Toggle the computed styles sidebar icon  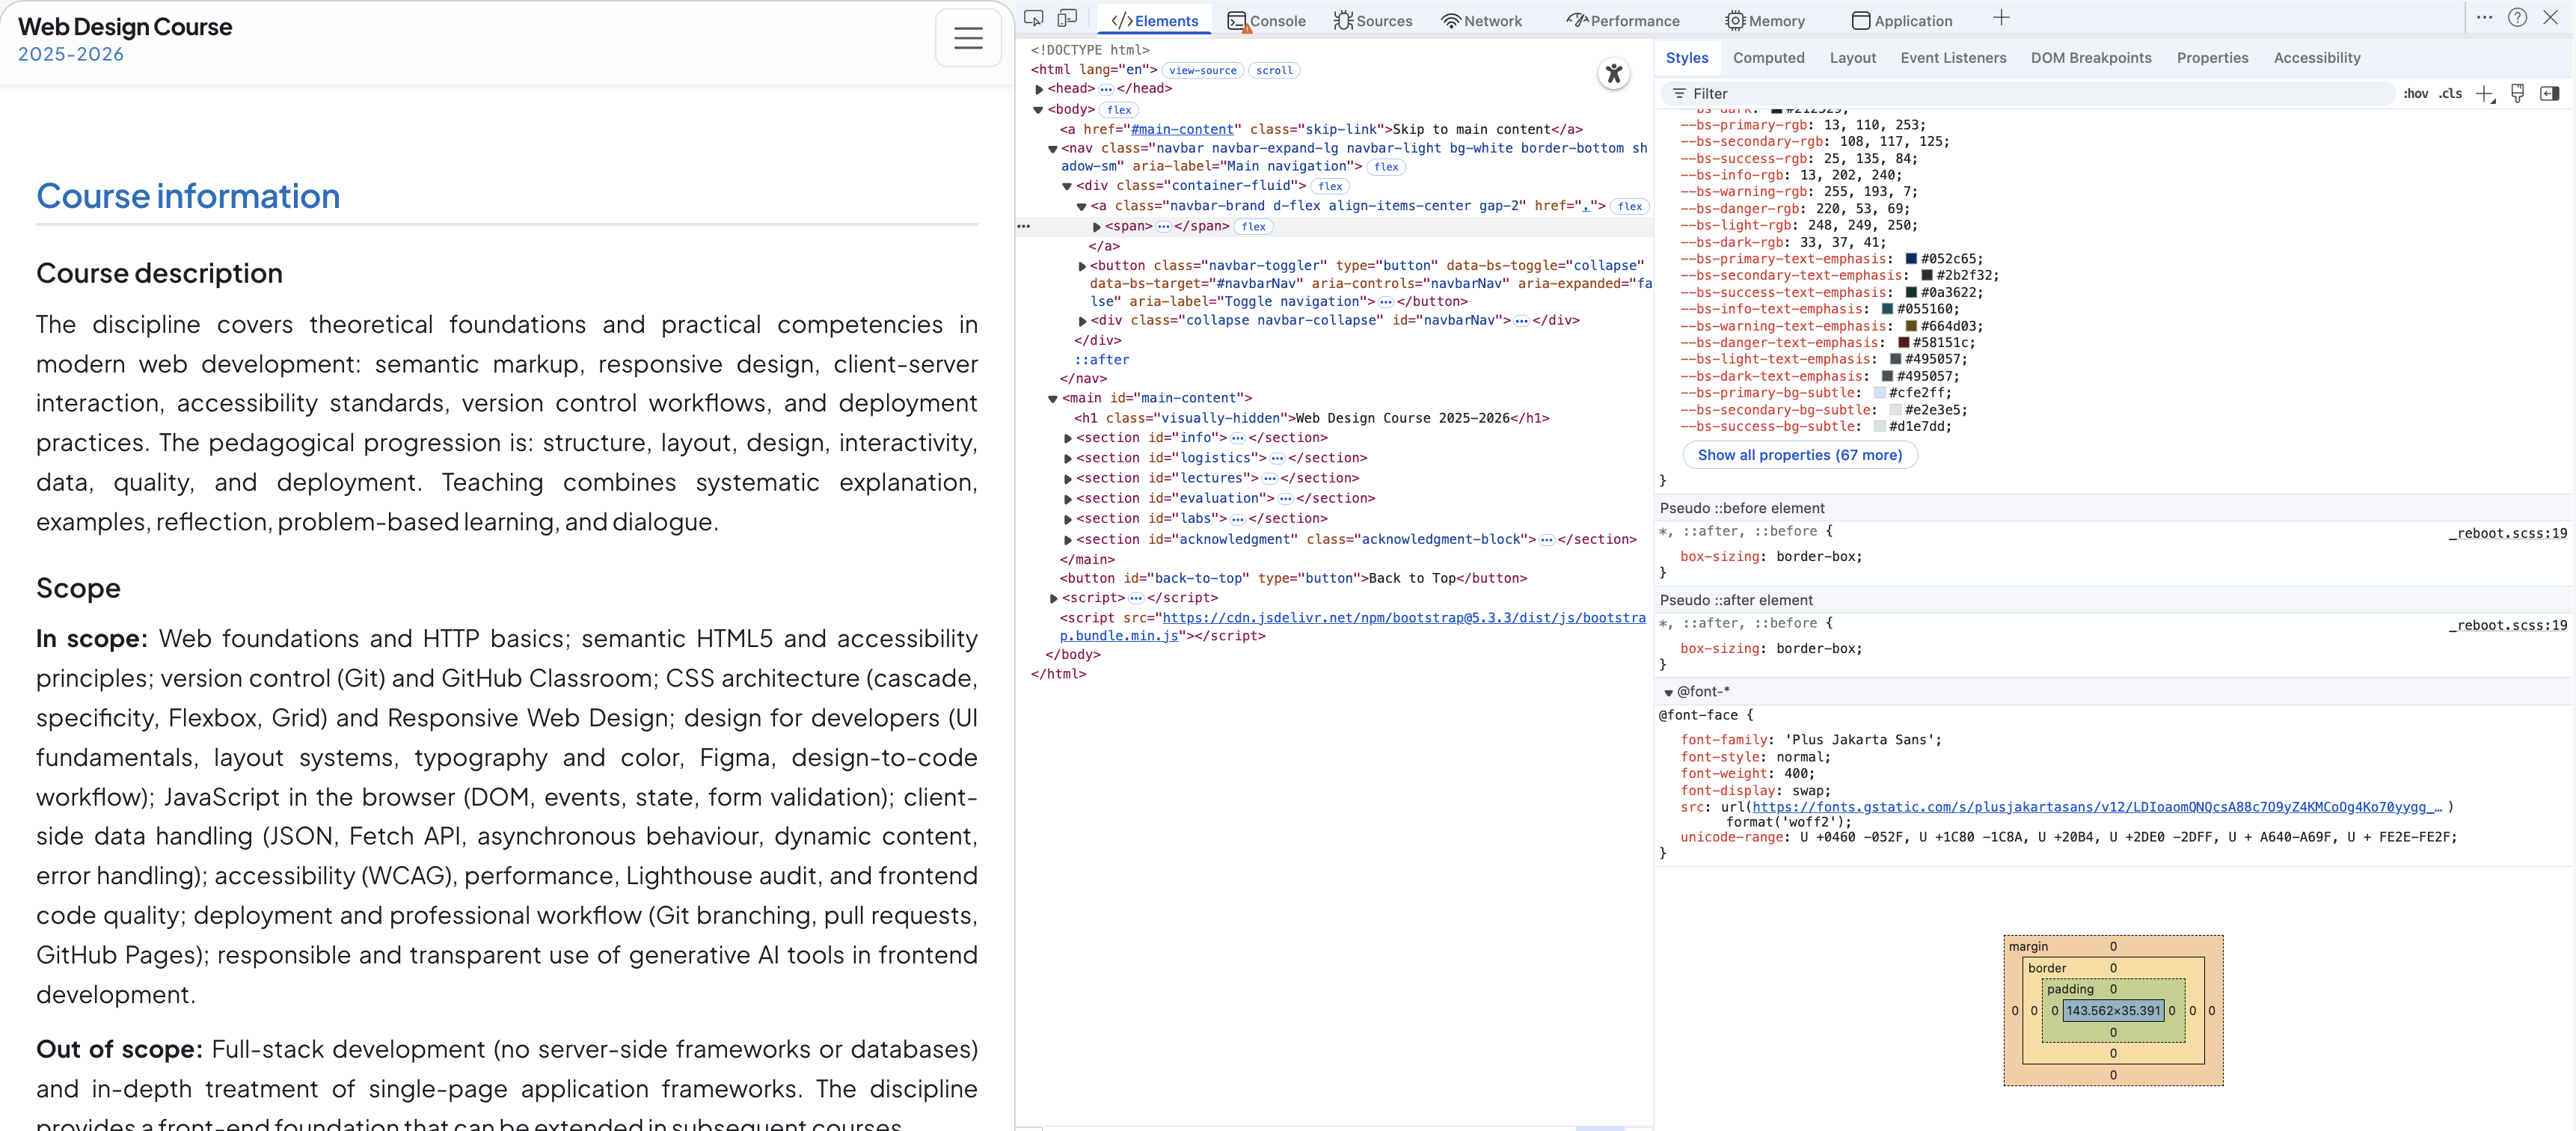(2550, 94)
